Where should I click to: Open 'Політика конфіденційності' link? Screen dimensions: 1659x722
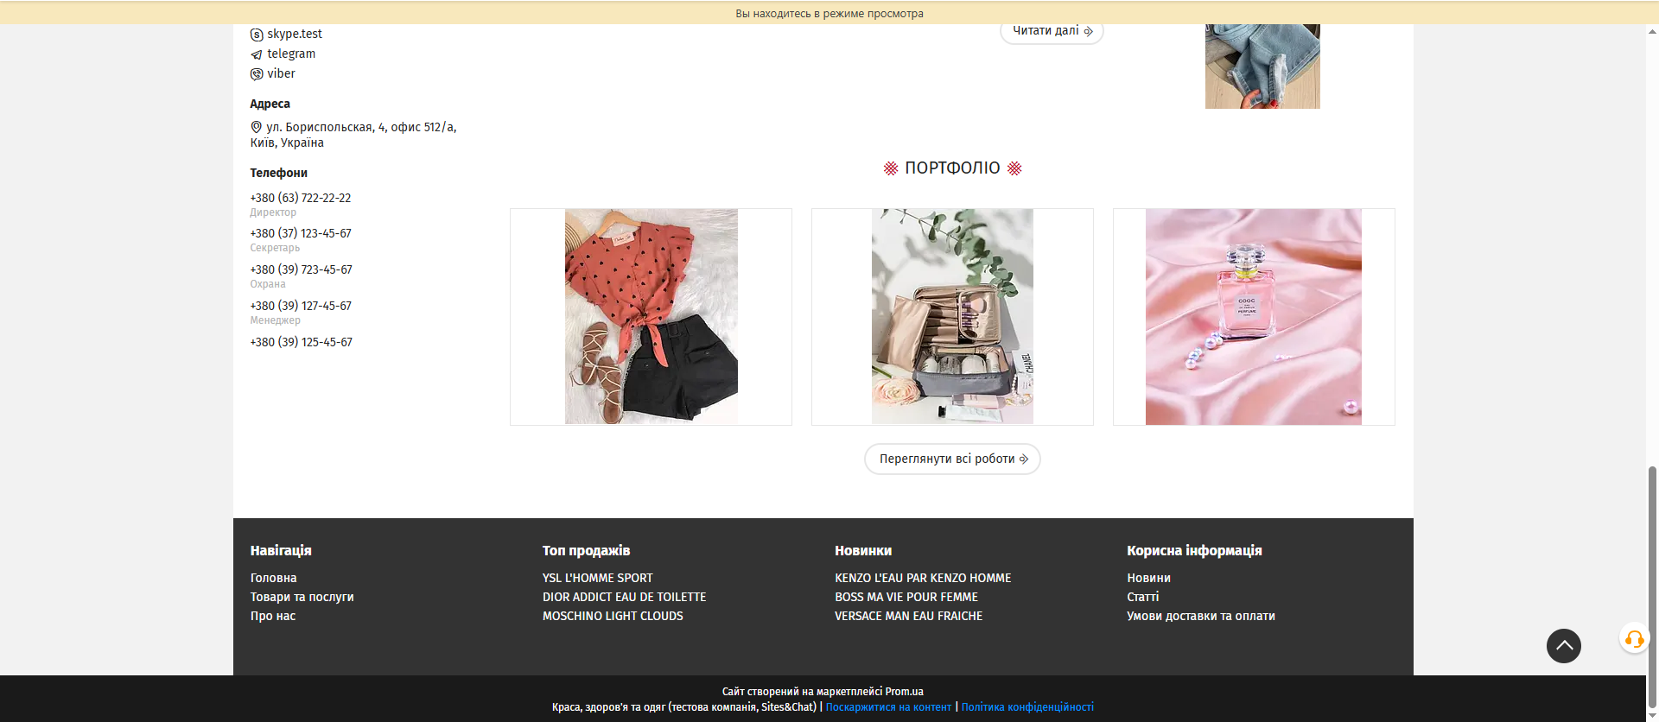[1027, 706]
